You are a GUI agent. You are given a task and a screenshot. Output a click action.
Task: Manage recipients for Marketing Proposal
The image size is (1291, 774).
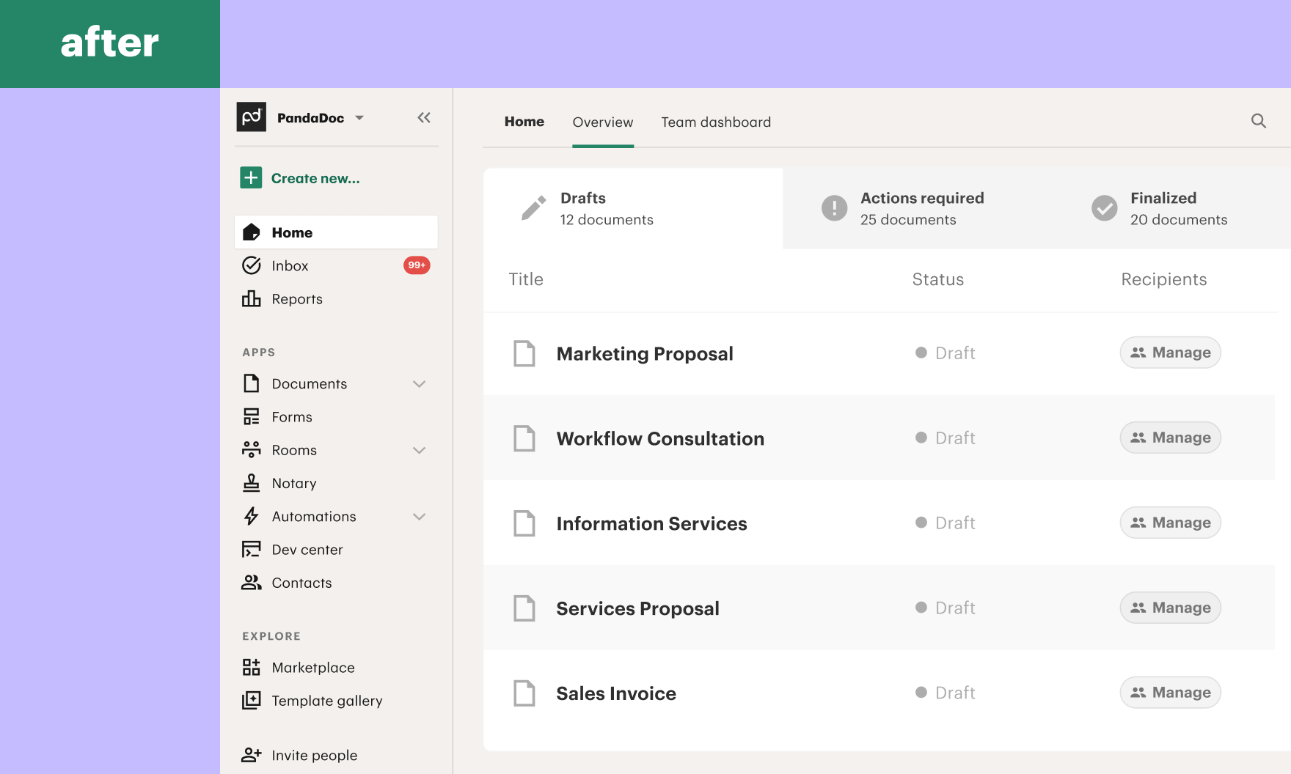(x=1170, y=353)
